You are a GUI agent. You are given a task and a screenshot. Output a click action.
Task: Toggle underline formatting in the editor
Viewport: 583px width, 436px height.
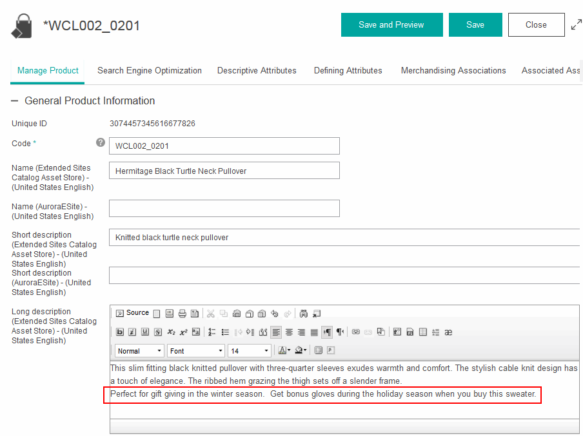pyautogui.click(x=145, y=332)
